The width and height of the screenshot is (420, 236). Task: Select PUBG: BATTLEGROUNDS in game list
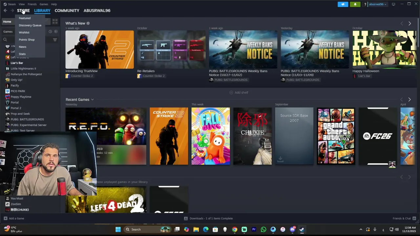(x=27, y=119)
